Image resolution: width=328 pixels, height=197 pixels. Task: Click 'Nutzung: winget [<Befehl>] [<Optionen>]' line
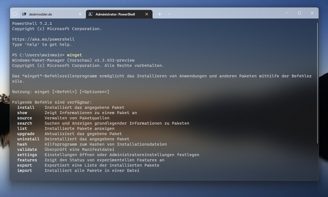pos(61,92)
